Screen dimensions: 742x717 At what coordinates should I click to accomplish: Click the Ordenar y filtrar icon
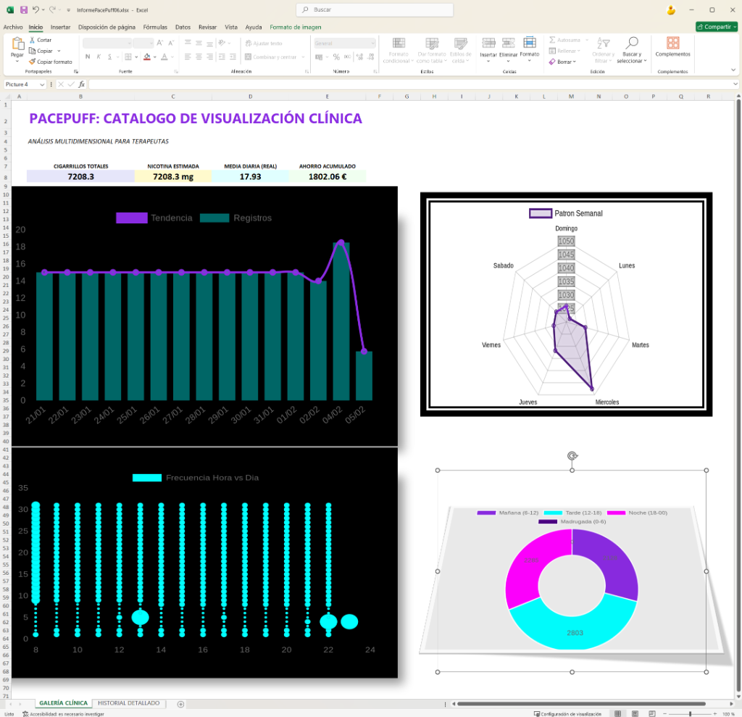[604, 43]
